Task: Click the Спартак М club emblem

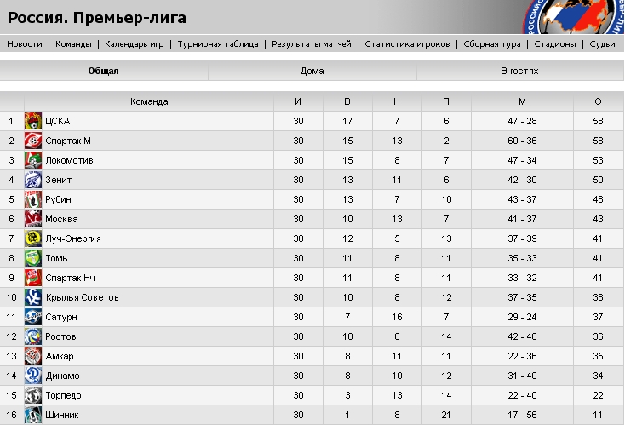Action: [33, 141]
